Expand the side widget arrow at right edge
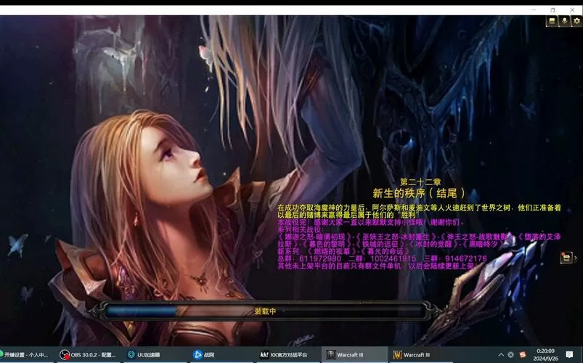 (576, 258)
